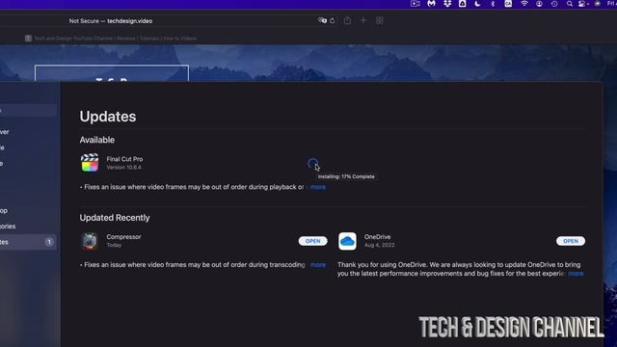Screen dimensions: 617x347
Task: Select the Tech and Design YouTube Channel tab
Action: (x=111, y=39)
